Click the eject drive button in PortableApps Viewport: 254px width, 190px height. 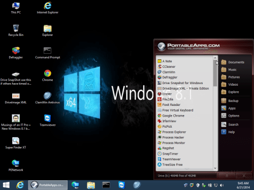pos(227,176)
